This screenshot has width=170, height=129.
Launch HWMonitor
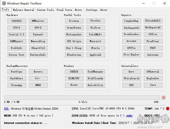(38, 21)
